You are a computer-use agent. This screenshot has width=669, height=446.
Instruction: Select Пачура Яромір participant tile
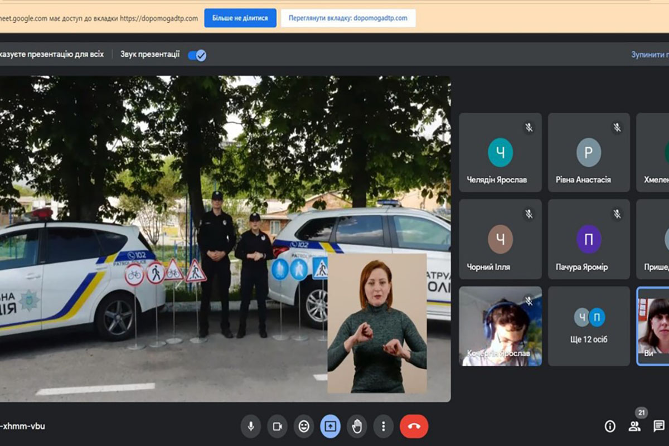click(x=589, y=239)
